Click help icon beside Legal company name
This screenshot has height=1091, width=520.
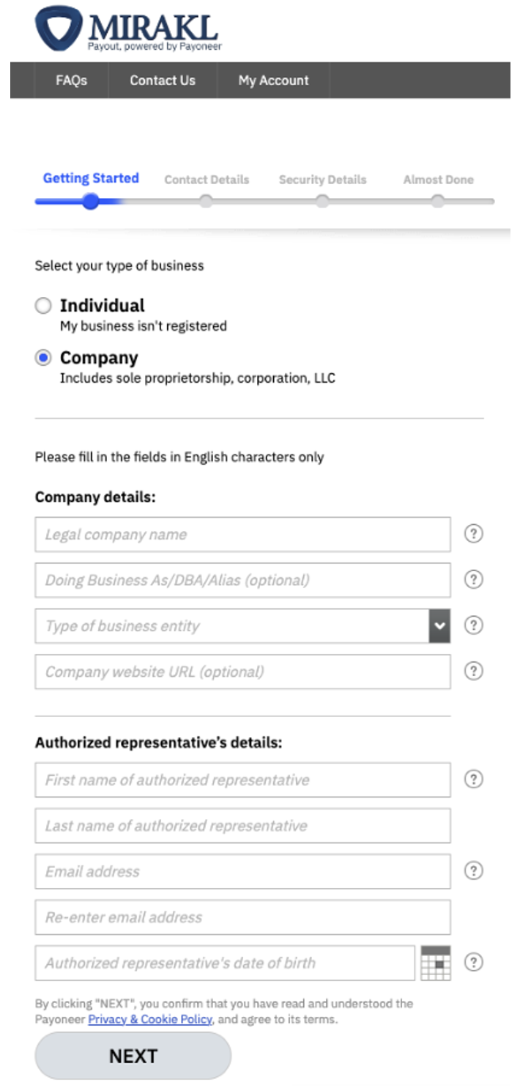coord(474,534)
